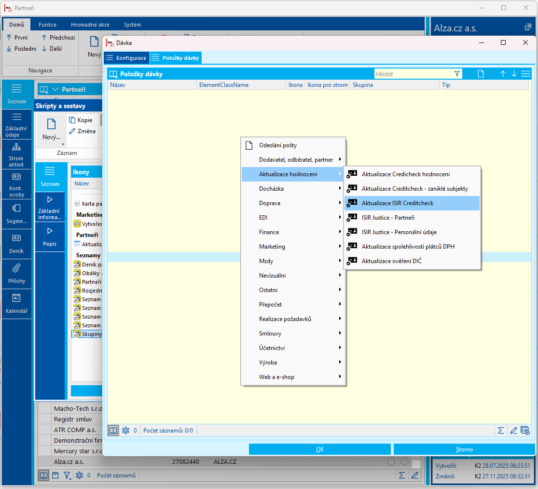Open Strom aktivit in Partneři sidebar

click(x=16, y=154)
